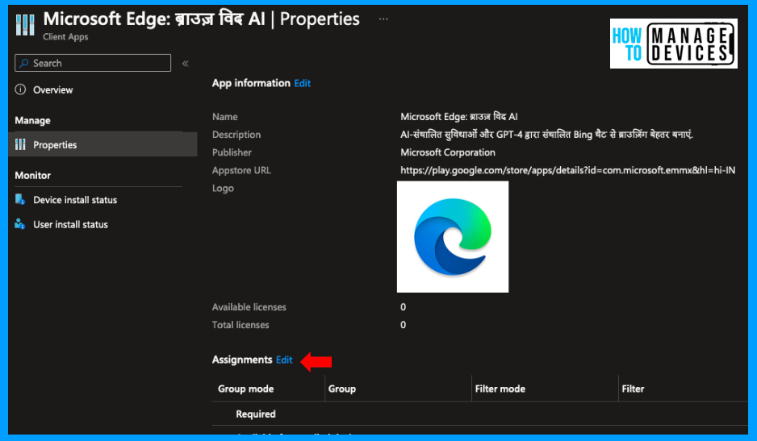This screenshot has height=441, width=757.
Task: Click the Total licenses label
Action: 240,325
